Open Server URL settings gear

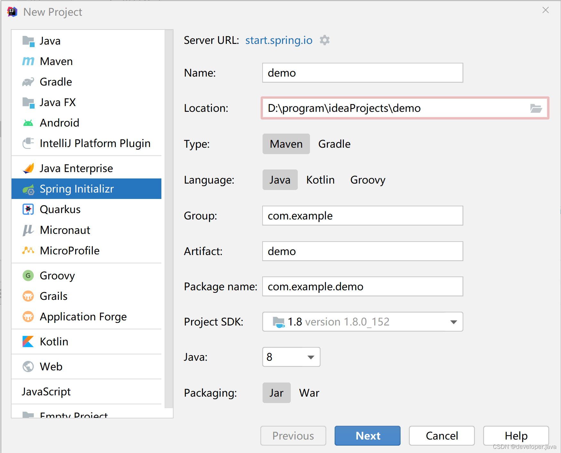325,40
